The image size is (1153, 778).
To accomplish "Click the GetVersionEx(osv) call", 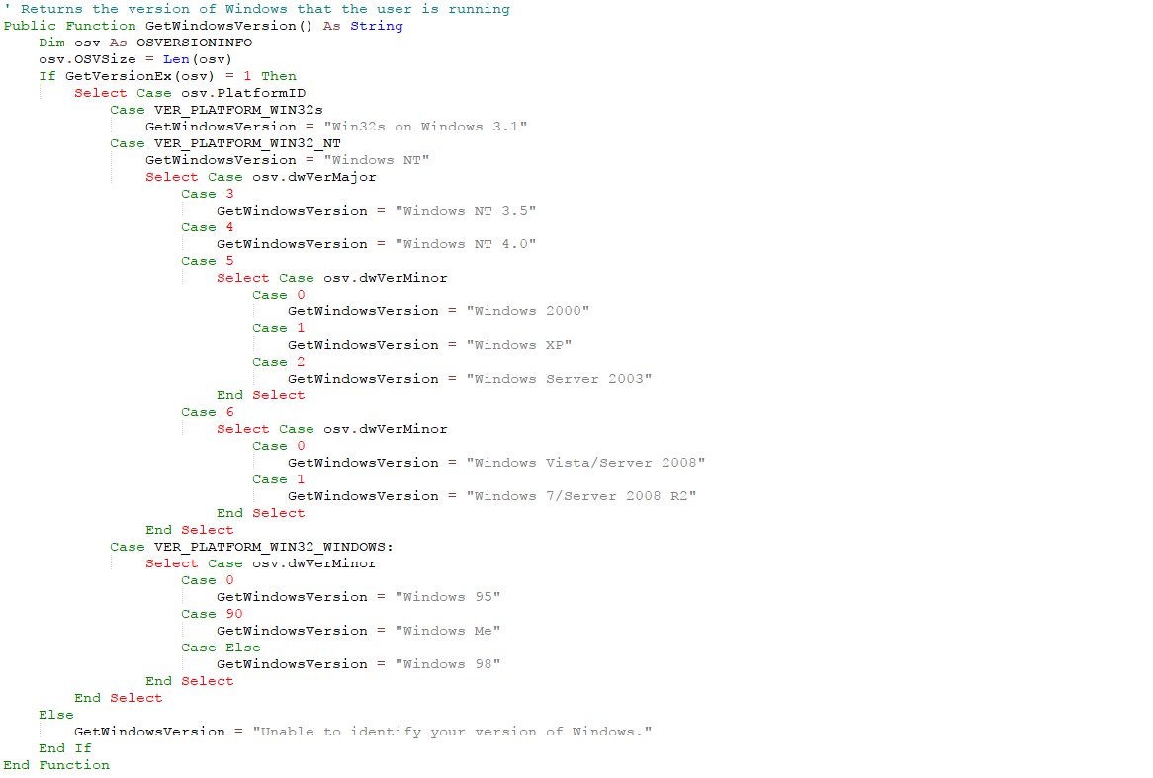I will 139,76.
